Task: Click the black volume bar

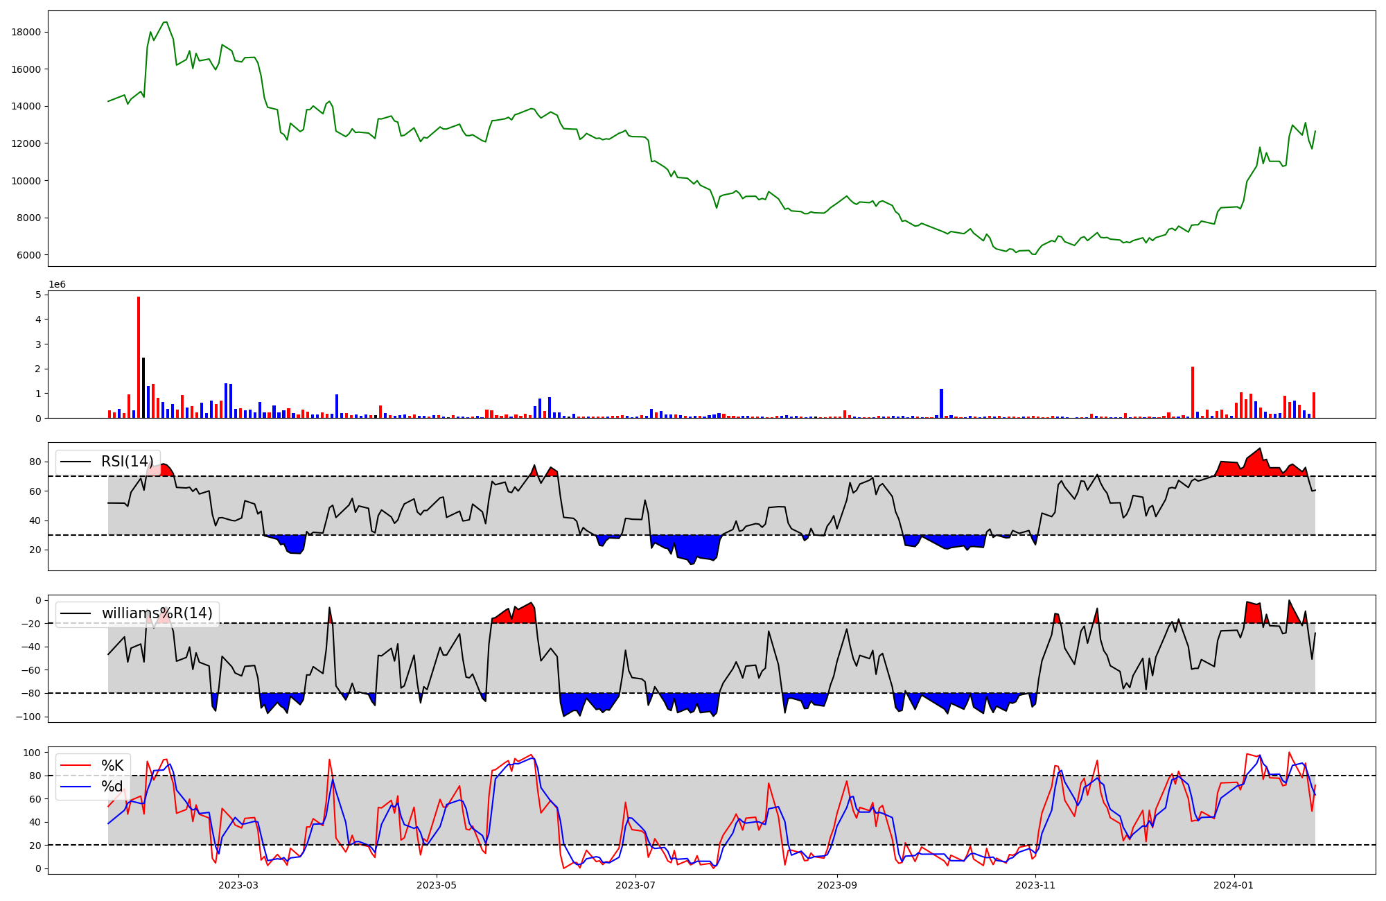Action: (143, 387)
